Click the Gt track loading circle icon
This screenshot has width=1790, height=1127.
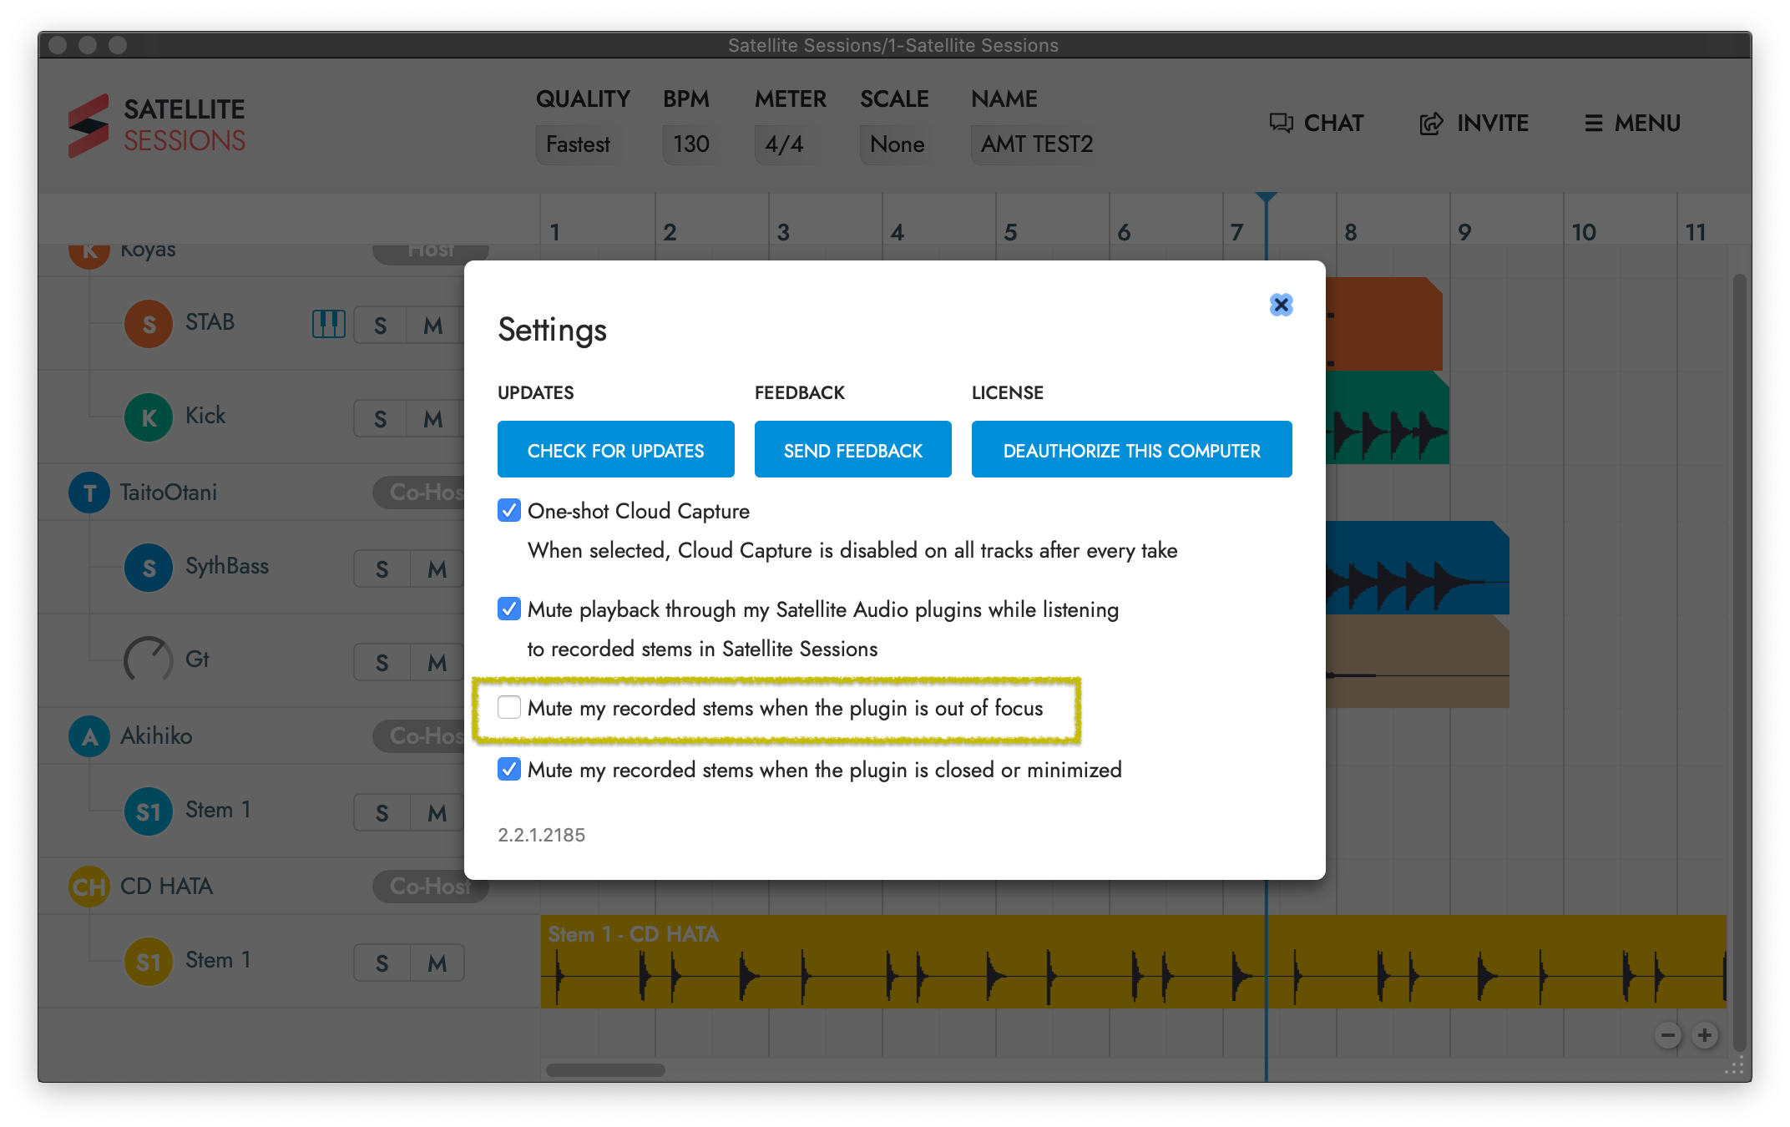[149, 660]
